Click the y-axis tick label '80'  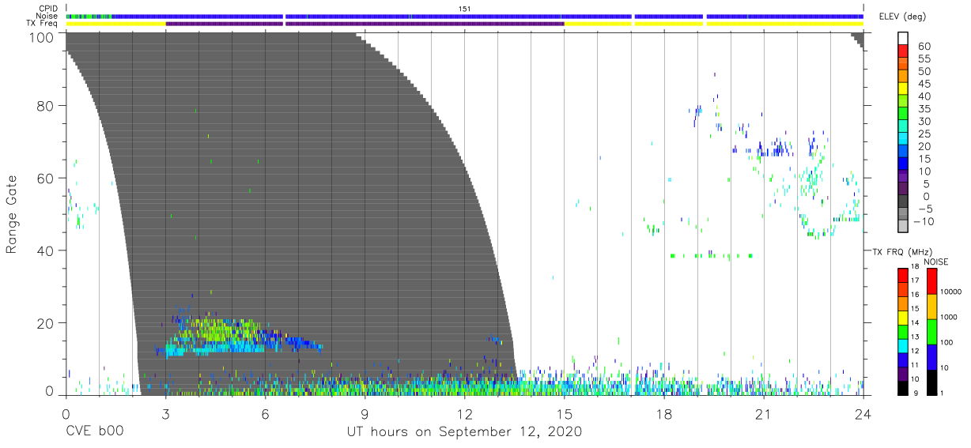(47, 105)
